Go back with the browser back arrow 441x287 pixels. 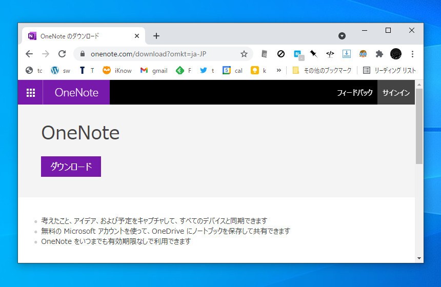[29, 54]
